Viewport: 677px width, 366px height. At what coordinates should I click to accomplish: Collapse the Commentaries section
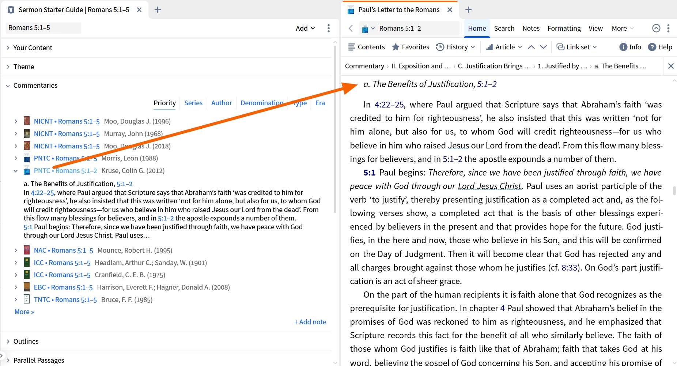[8, 86]
